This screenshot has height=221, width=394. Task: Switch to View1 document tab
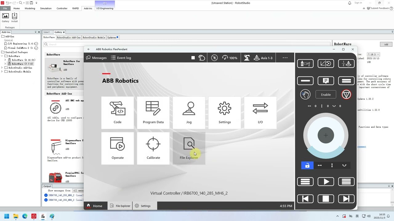(x=46, y=32)
